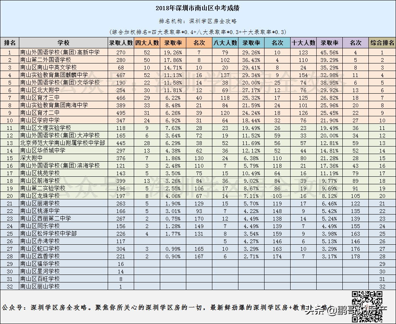
Task: Click 十大人数 value 154
Action: [x=303, y=75]
